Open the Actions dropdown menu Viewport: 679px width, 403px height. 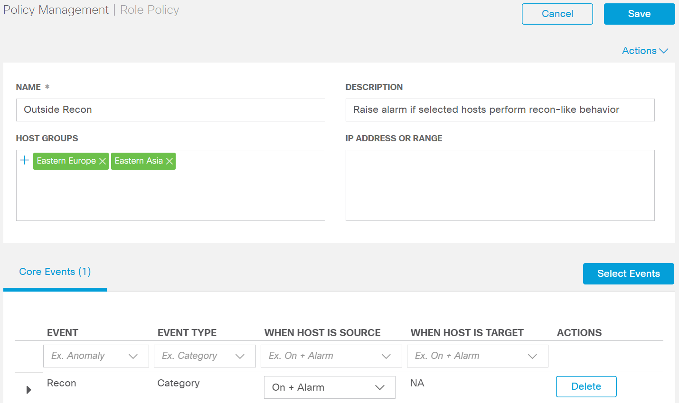645,51
